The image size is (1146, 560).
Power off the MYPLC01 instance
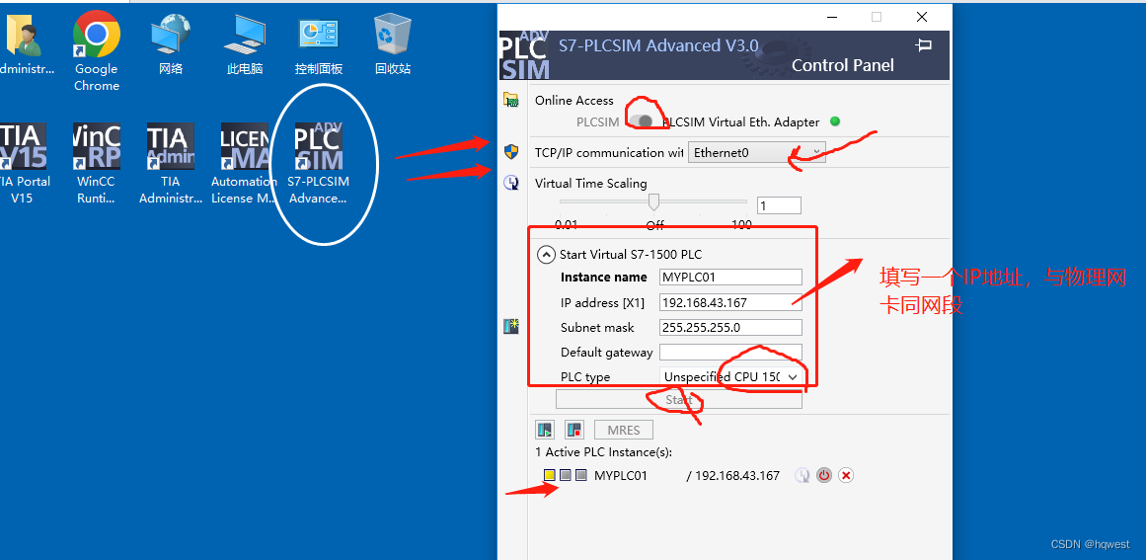coord(824,475)
